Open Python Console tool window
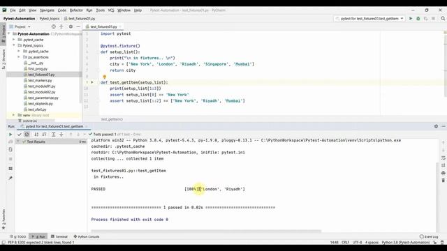The height and width of the screenshot is (251, 447). [x=87, y=236]
